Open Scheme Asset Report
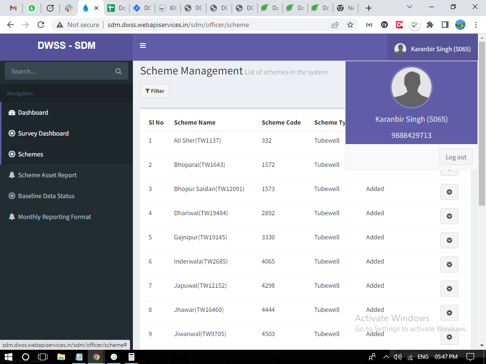The height and width of the screenshot is (364, 486). pyautogui.click(x=47, y=175)
